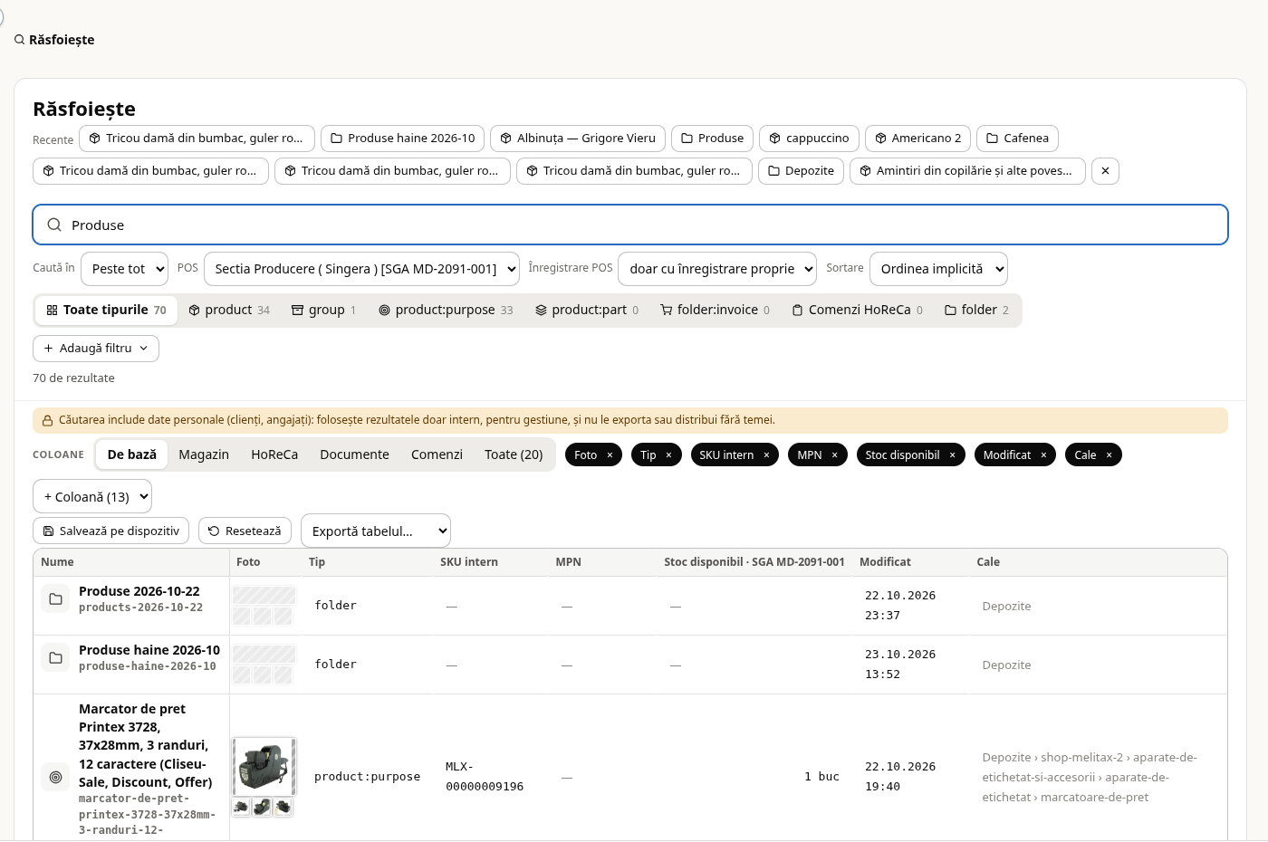Open the POS Sectia Producere dropdown
This screenshot has width=1268, height=842.
361,269
